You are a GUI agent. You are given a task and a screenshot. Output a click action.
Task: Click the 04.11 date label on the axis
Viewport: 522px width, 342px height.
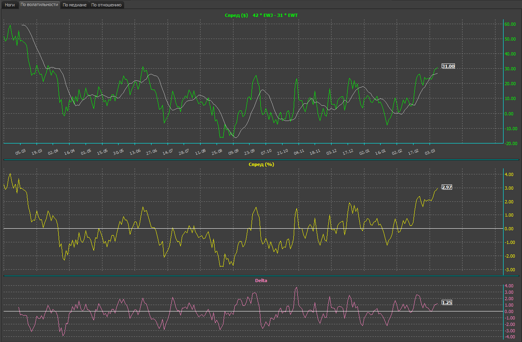(299, 152)
